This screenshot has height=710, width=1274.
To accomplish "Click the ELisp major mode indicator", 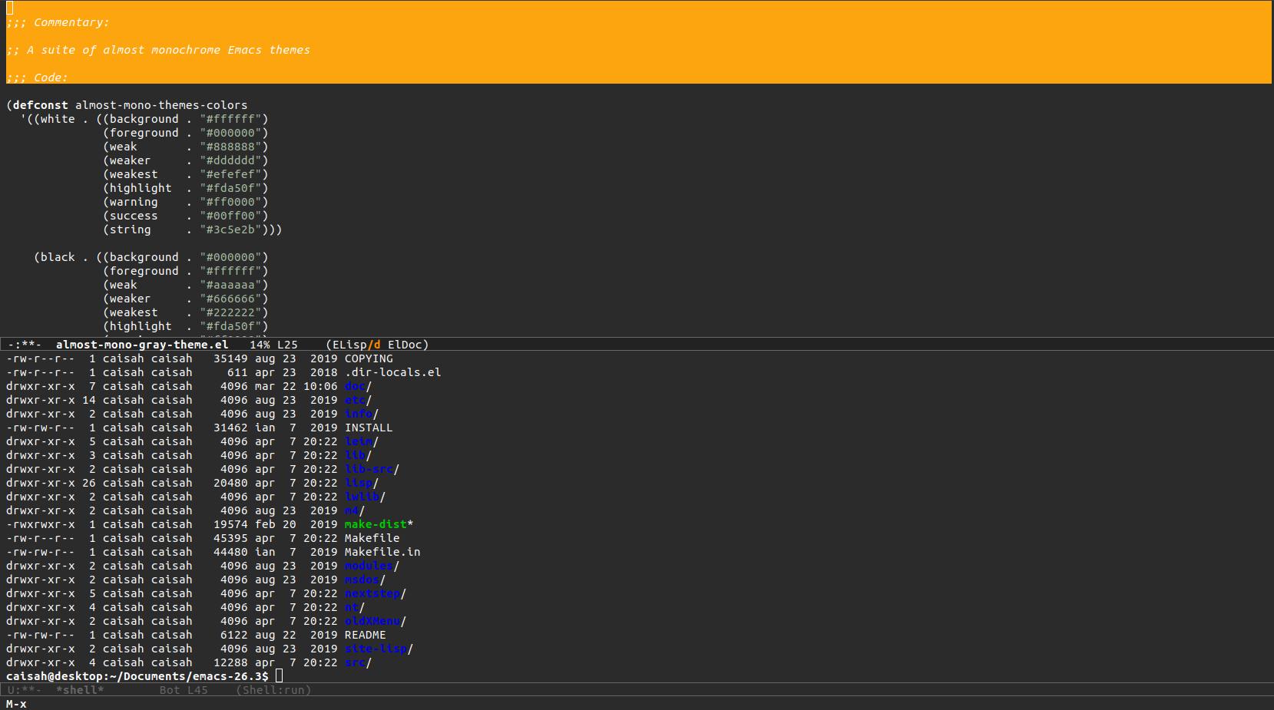I will point(349,345).
